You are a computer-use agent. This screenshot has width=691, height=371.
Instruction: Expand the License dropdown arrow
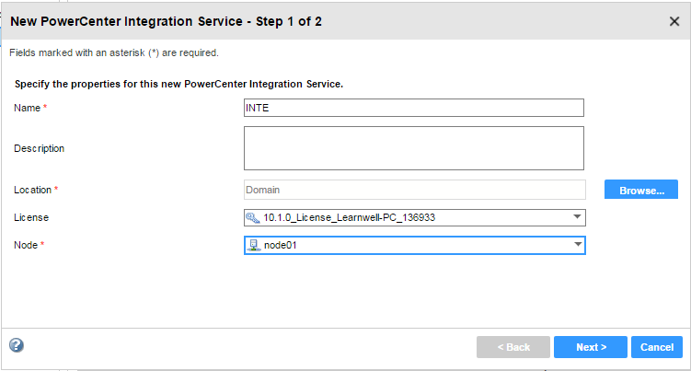[x=577, y=217]
